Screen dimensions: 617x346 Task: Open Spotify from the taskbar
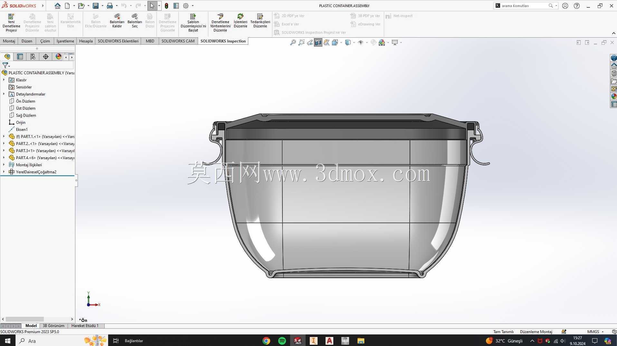click(282, 341)
